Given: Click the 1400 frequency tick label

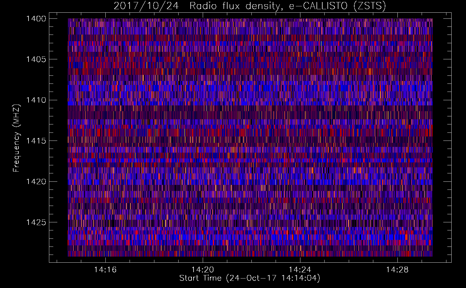Looking at the screenshot, I should (36, 19).
